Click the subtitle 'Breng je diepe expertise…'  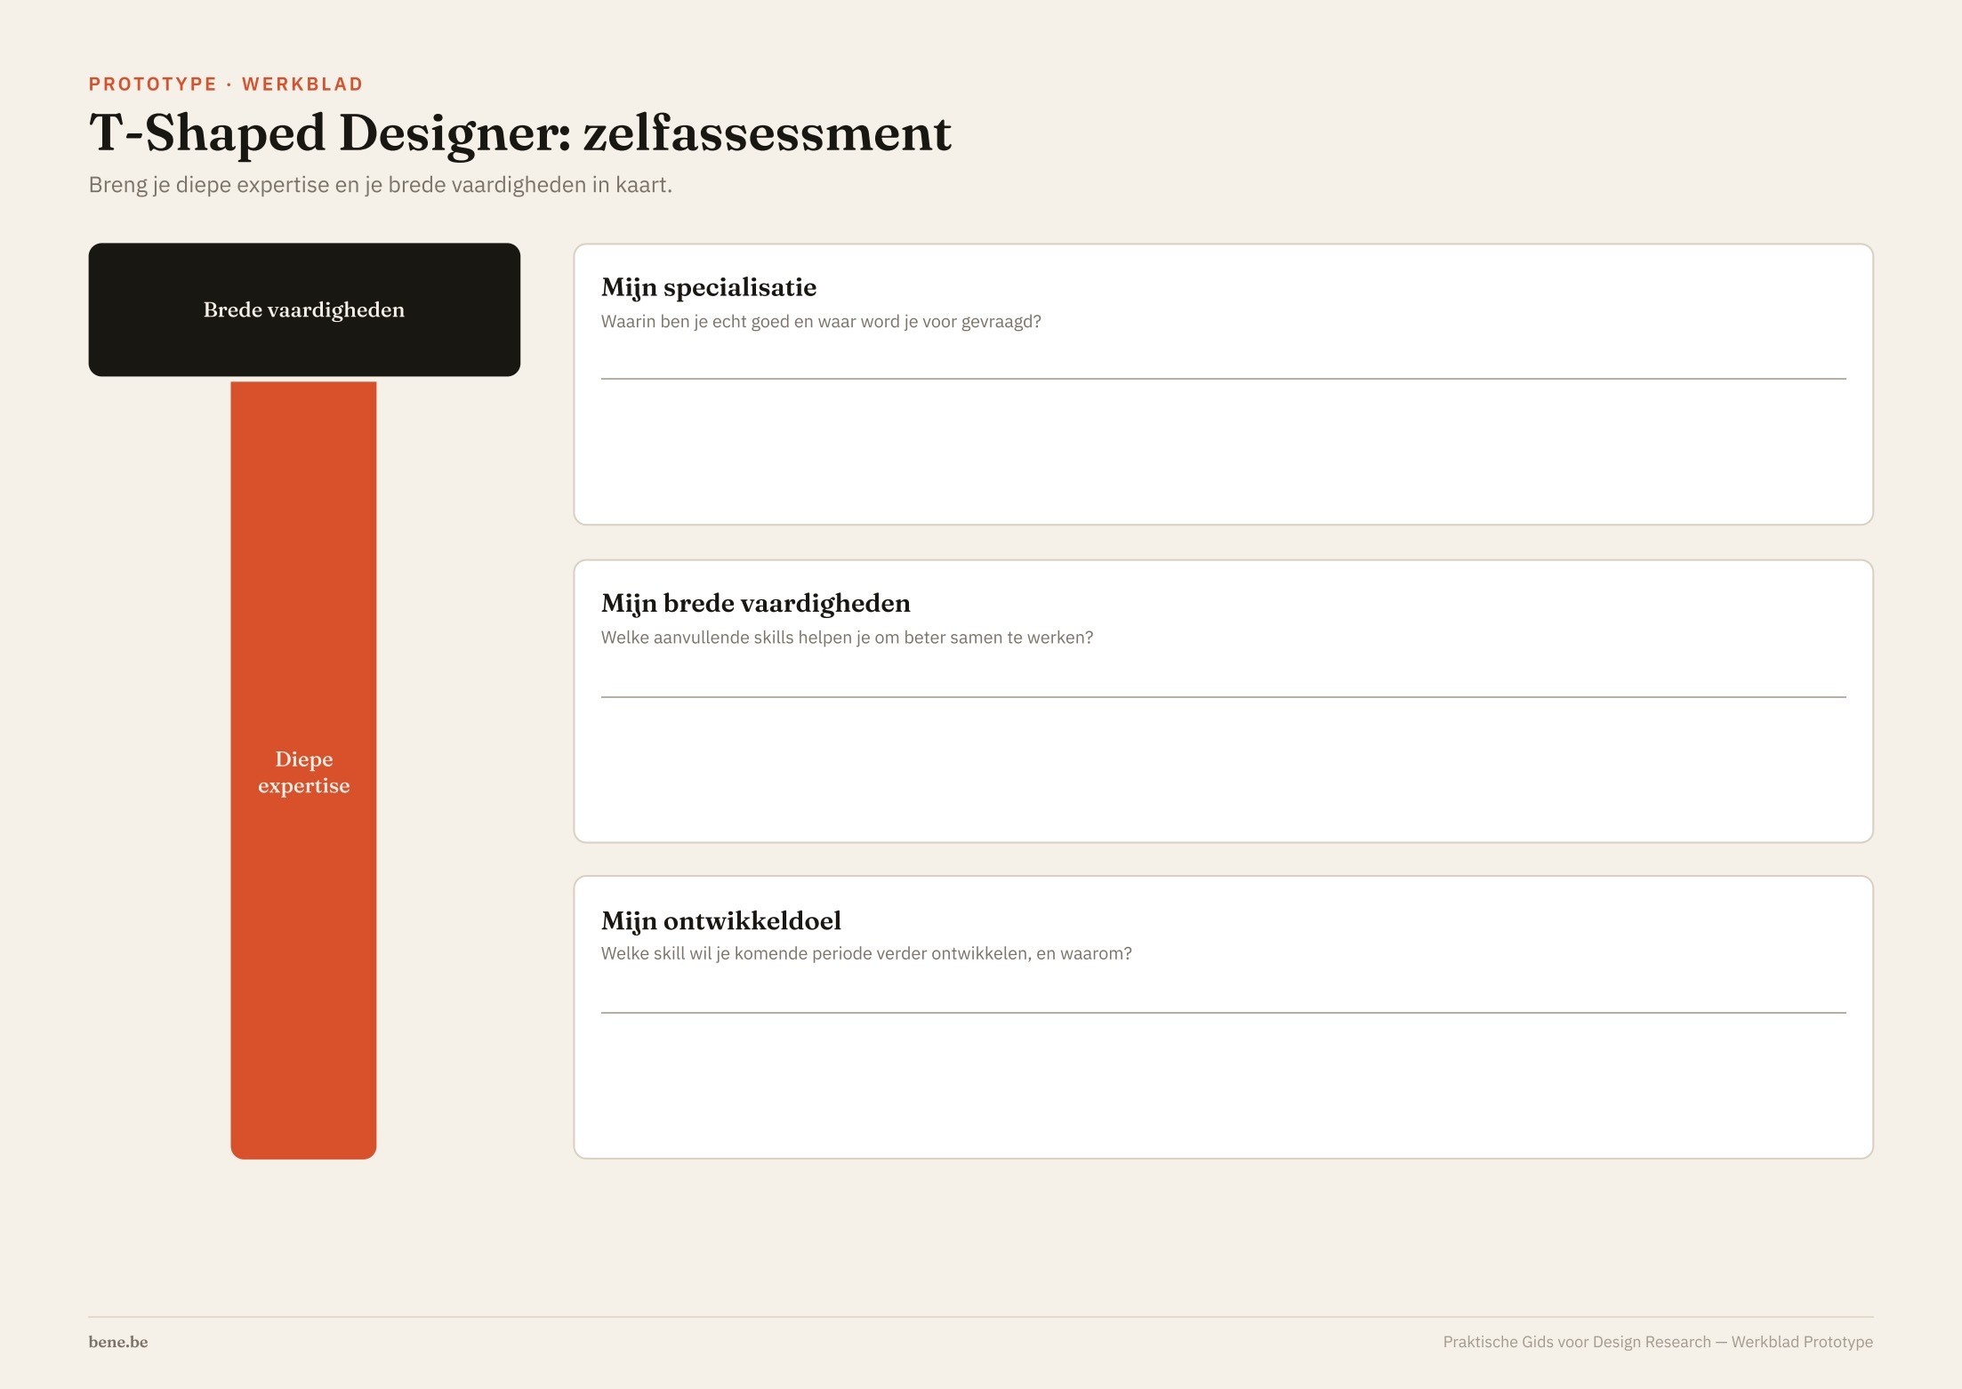click(381, 185)
